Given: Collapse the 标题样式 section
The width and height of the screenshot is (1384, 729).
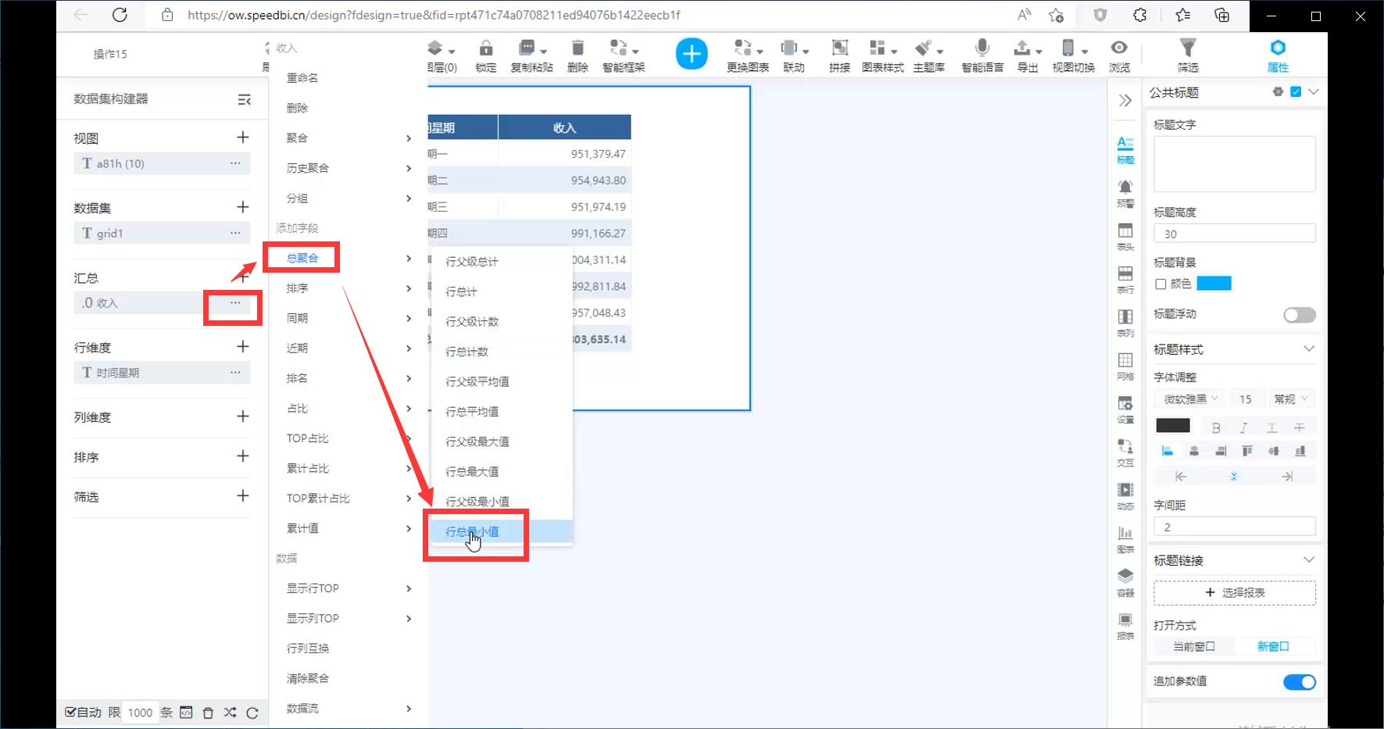Looking at the screenshot, I should (x=1310, y=349).
